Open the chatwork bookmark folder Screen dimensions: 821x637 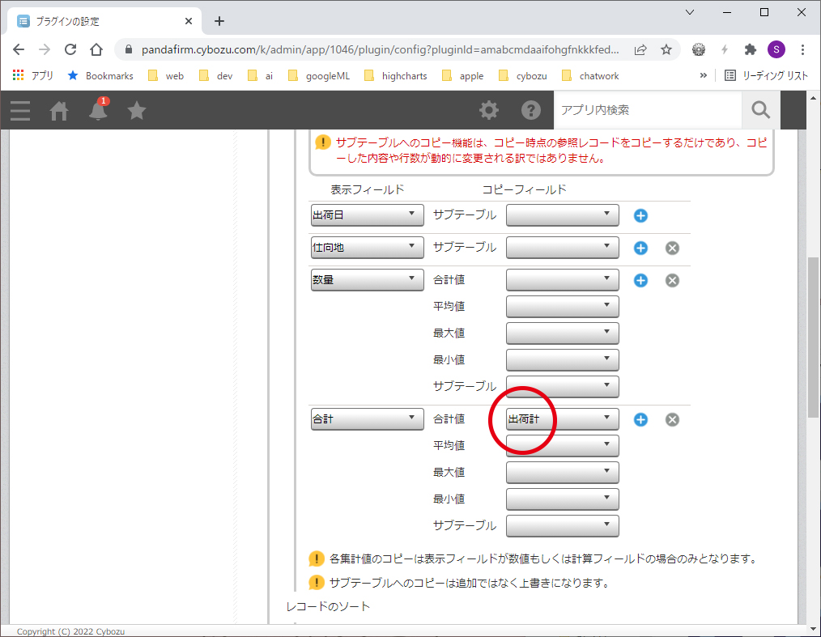(590, 76)
